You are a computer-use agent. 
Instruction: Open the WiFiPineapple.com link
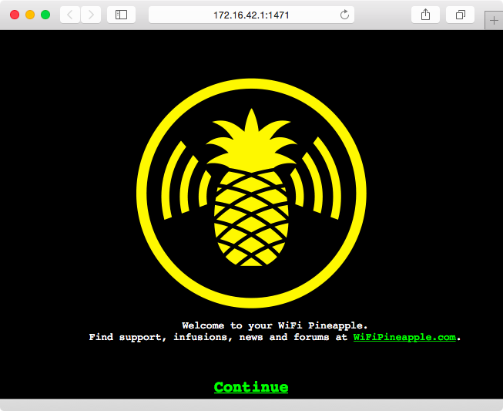tap(404, 337)
